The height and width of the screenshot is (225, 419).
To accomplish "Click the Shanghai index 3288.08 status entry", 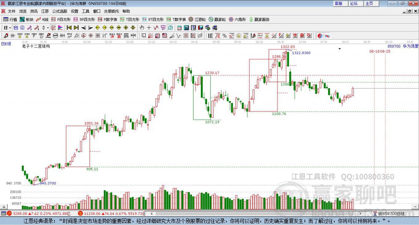I will [39, 214].
